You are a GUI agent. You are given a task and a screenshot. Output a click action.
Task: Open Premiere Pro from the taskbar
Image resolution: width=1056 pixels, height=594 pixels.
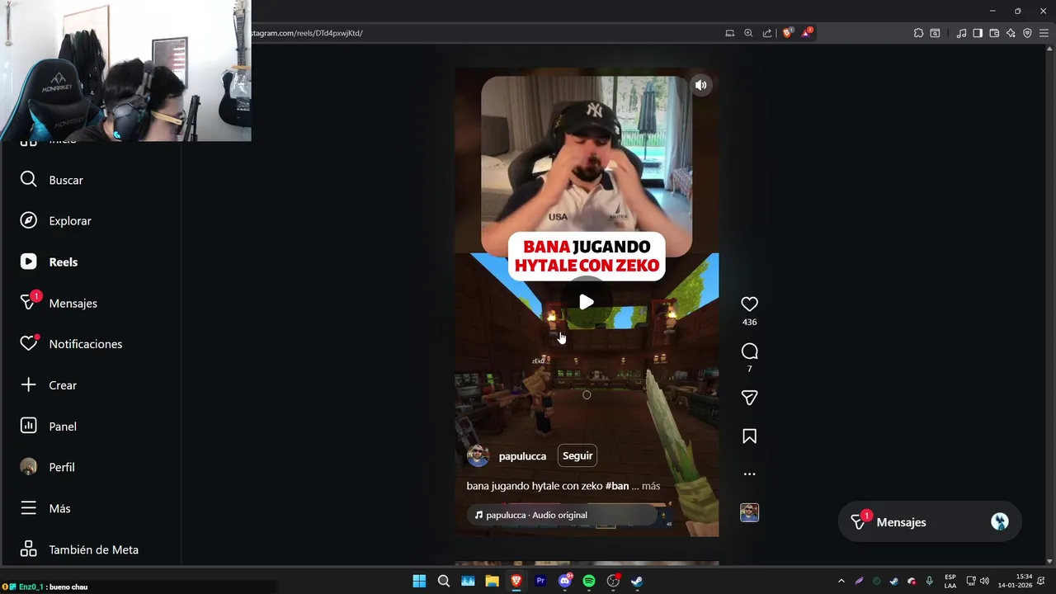(x=540, y=581)
